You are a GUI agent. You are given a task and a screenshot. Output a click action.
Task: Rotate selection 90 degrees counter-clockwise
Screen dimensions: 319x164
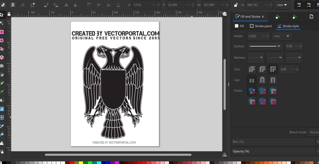coord(46,5)
